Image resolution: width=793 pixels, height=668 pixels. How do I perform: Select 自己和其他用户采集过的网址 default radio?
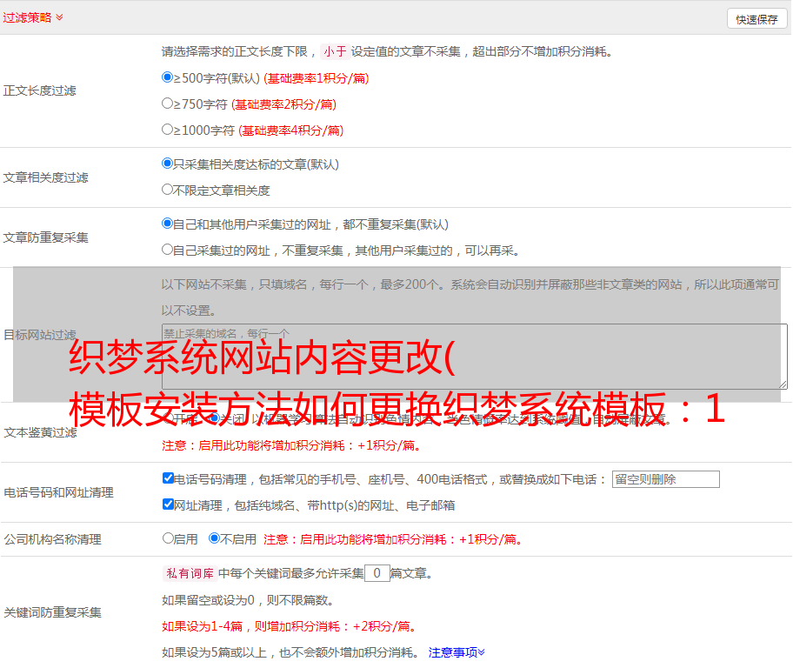(x=167, y=224)
